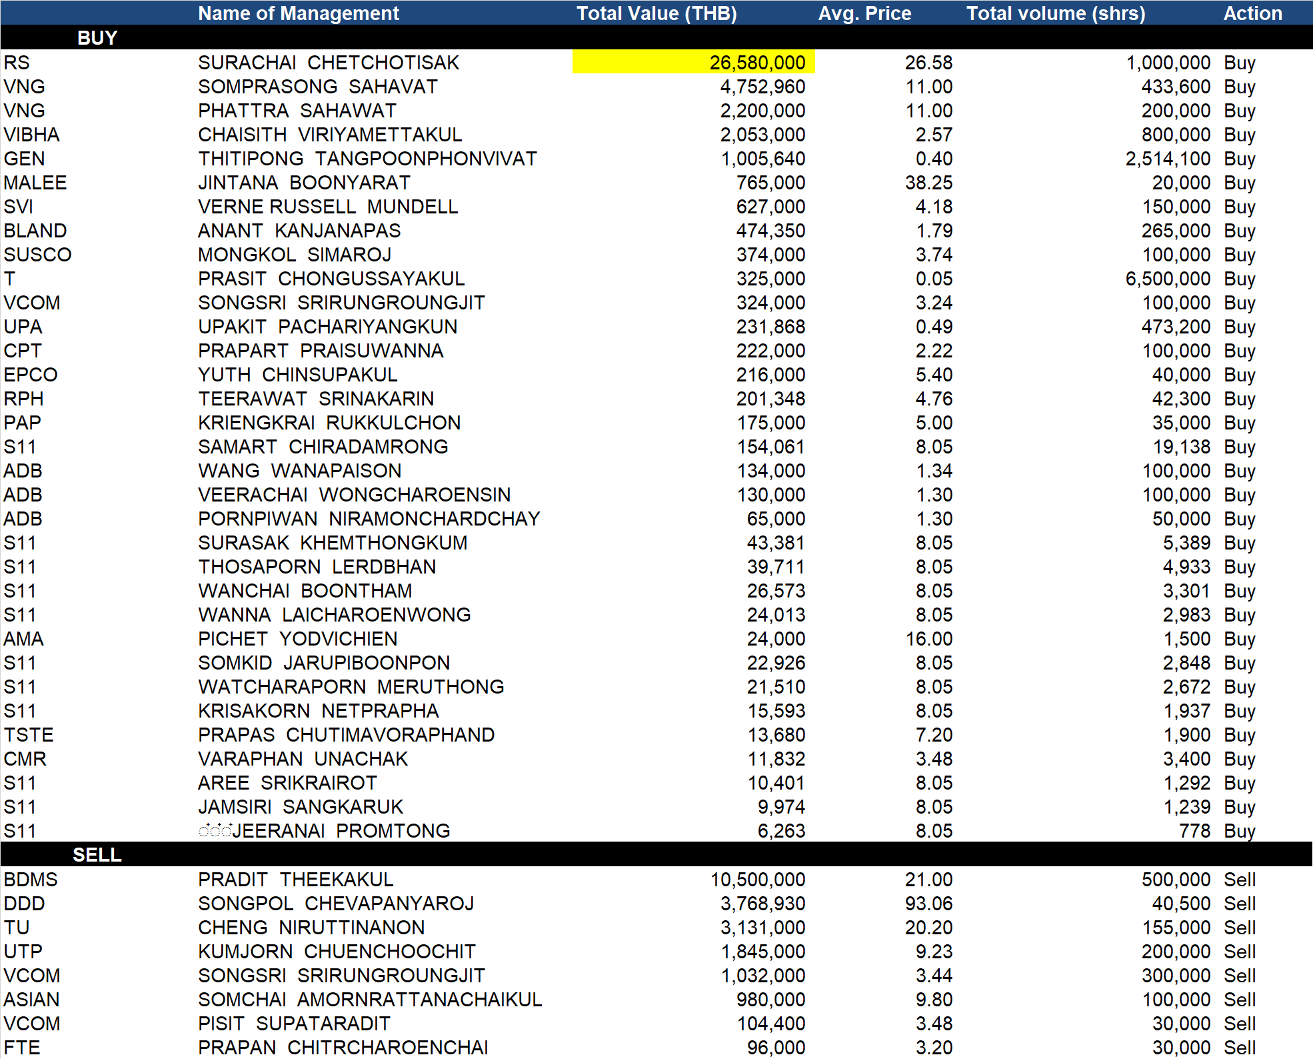Image resolution: width=1313 pixels, height=1059 pixels.
Task: Click name SURASAK KHEMTHONGKUM
Action: tap(333, 543)
